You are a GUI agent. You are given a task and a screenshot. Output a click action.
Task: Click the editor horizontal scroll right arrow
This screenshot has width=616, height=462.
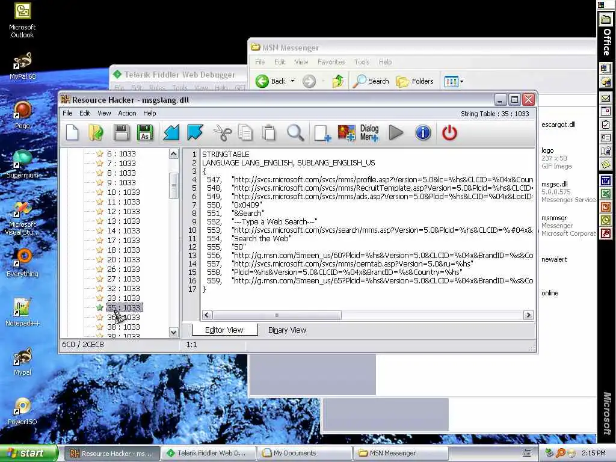pyautogui.click(x=528, y=315)
